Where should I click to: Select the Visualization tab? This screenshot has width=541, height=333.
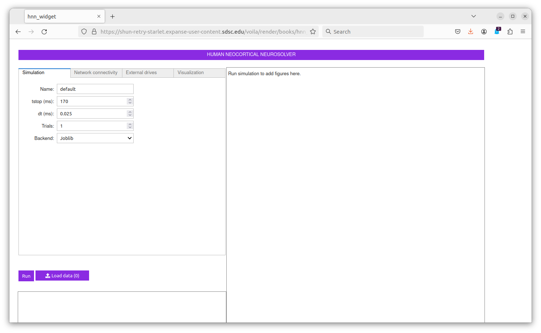(190, 73)
